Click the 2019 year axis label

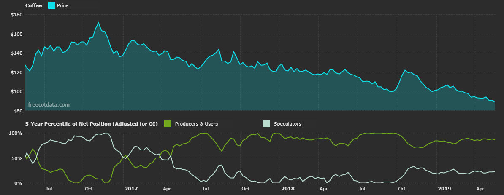(x=444, y=189)
